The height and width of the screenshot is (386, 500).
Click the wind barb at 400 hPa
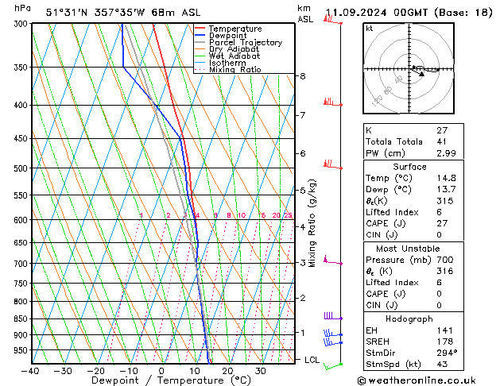(x=330, y=102)
